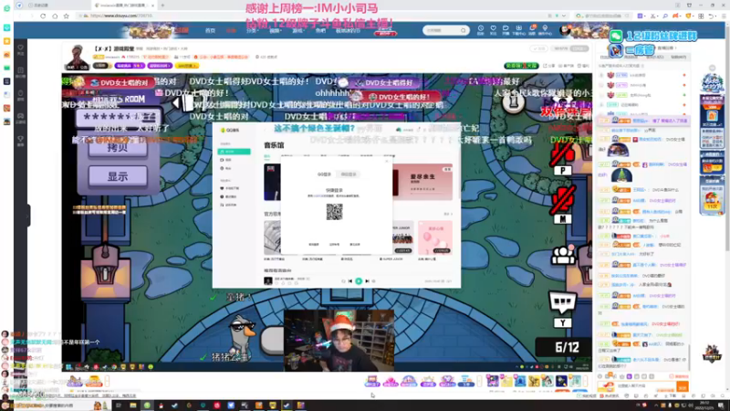730x411 pixels.
Task: Open the top icon in browser left sidebar
Action: (6, 8)
